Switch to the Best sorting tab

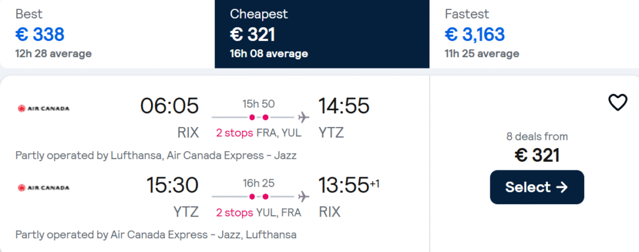coord(107,34)
